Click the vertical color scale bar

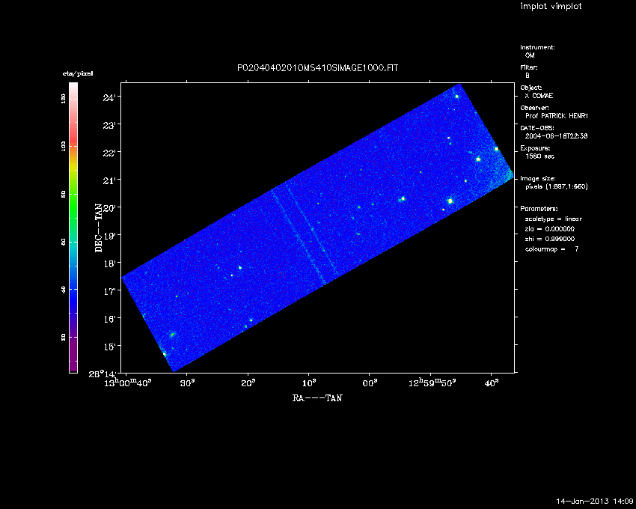click(73, 228)
